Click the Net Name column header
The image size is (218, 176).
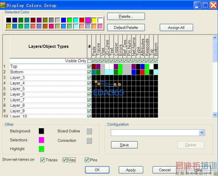tap(134, 46)
